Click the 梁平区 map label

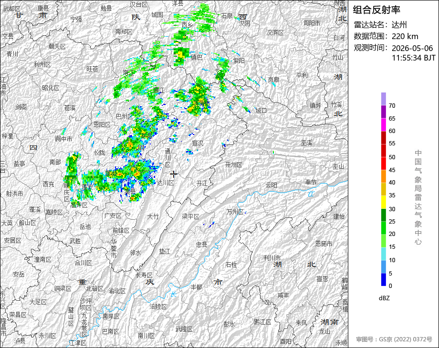190,216
